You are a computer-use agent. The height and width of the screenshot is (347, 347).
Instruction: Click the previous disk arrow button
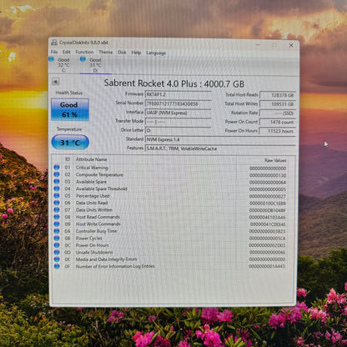point(56,82)
